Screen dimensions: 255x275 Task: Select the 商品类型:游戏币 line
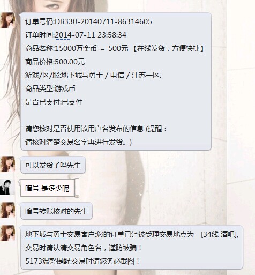(50, 88)
